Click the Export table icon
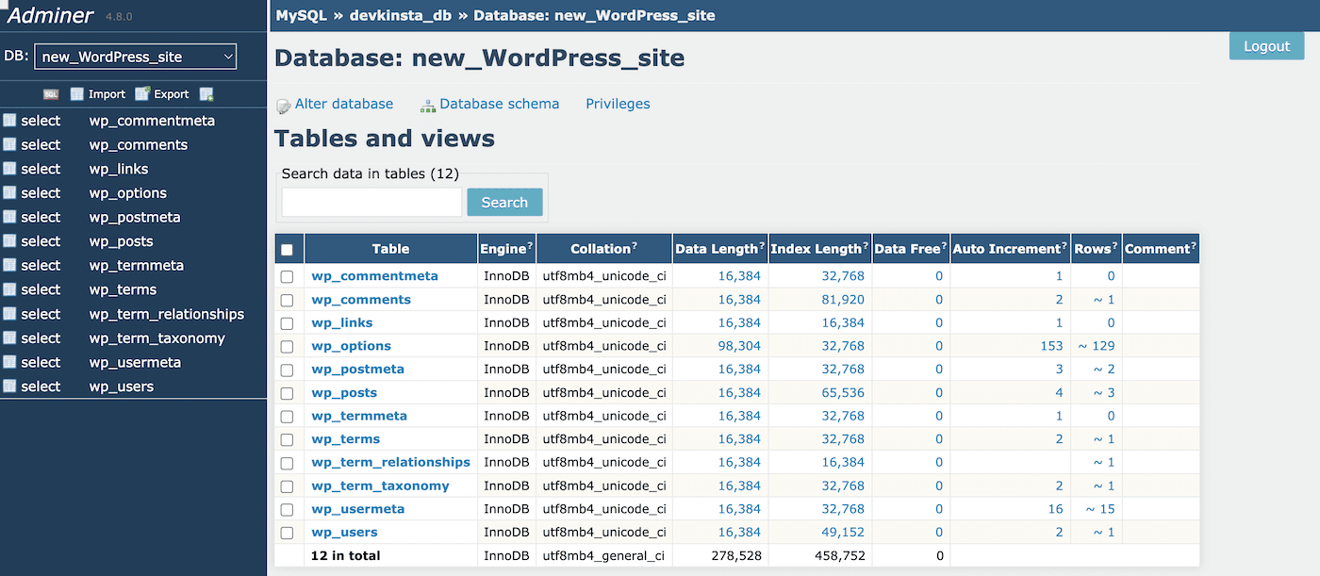 pyautogui.click(x=142, y=94)
